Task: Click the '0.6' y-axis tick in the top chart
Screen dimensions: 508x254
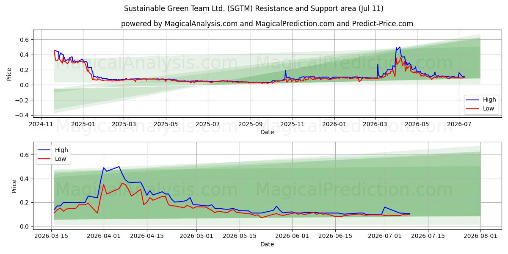Action: pos(25,40)
